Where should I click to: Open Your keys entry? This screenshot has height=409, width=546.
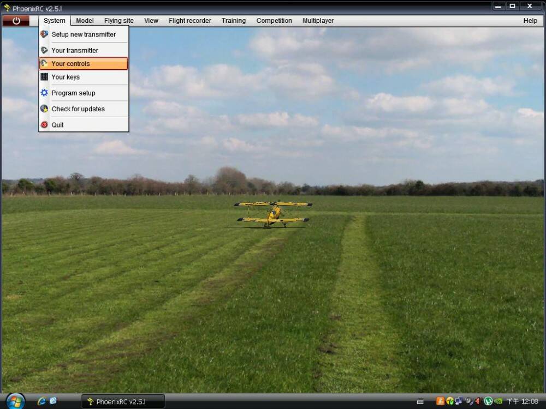tap(84, 77)
